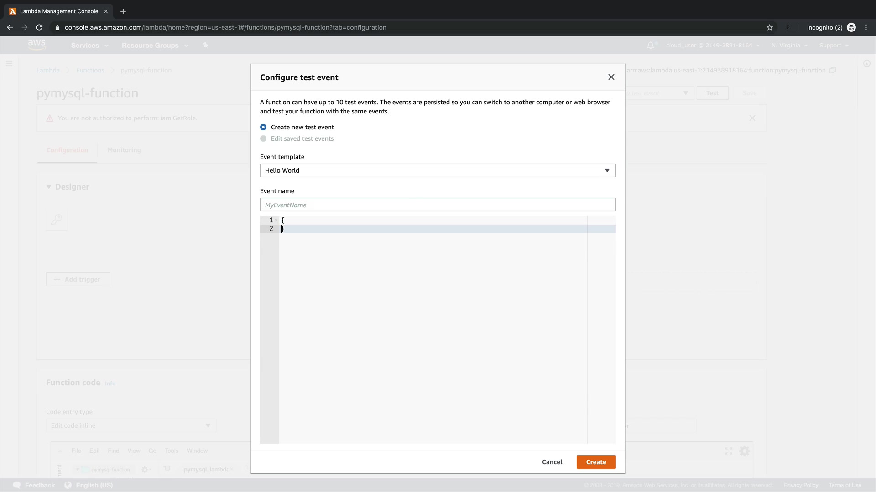Click the browser back arrow
The image size is (876, 492).
(x=10, y=27)
